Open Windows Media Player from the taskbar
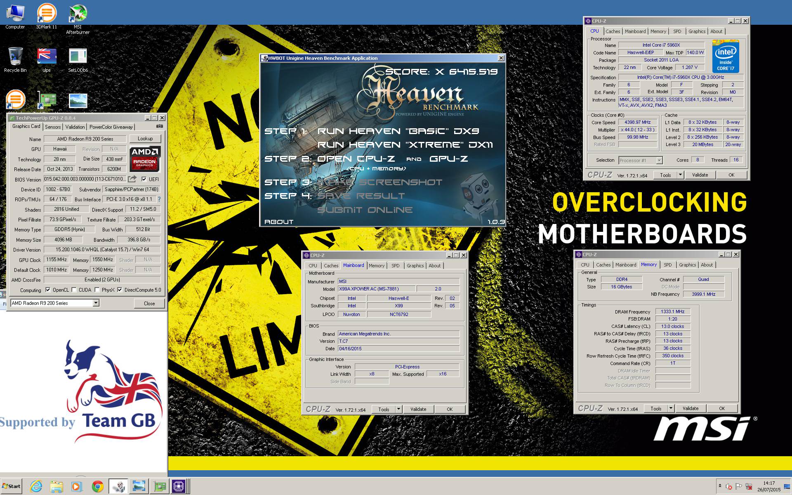Viewport: 792px width, 495px height. pyautogui.click(x=76, y=487)
